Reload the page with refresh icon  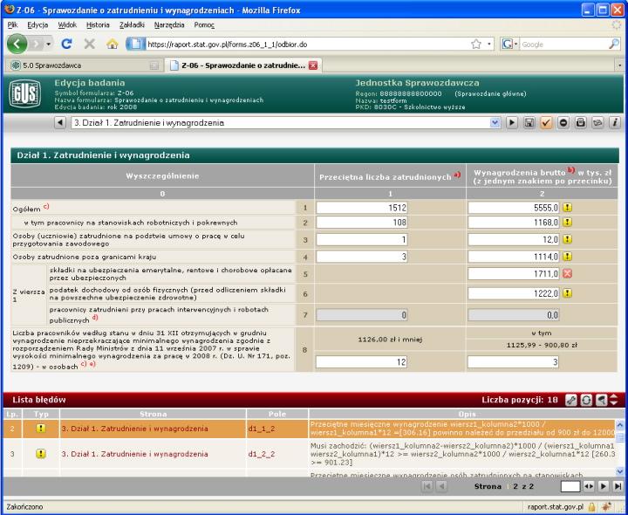click(x=68, y=43)
